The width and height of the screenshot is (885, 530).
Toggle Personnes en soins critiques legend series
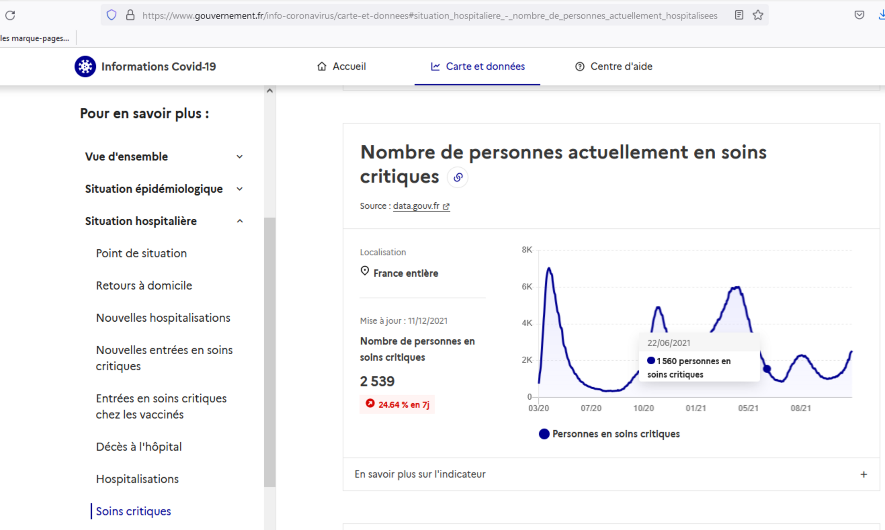tap(609, 434)
